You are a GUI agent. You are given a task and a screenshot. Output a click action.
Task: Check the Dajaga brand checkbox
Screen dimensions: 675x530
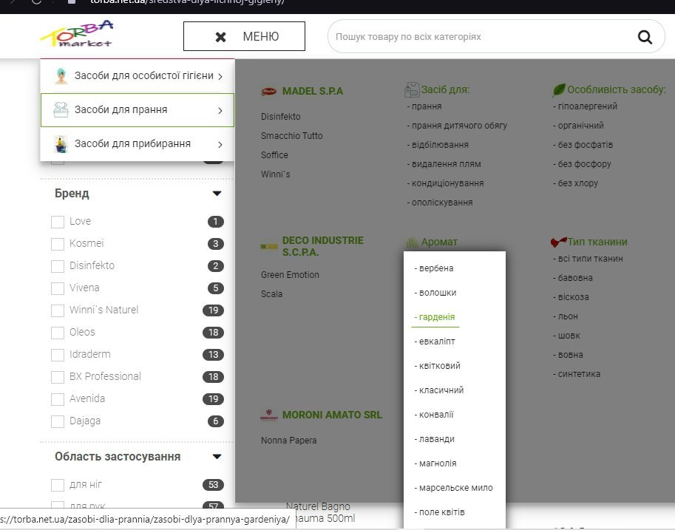click(x=58, y=421)
